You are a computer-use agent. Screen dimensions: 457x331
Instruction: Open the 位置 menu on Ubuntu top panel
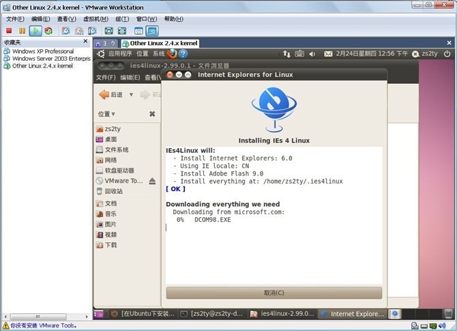143,54
